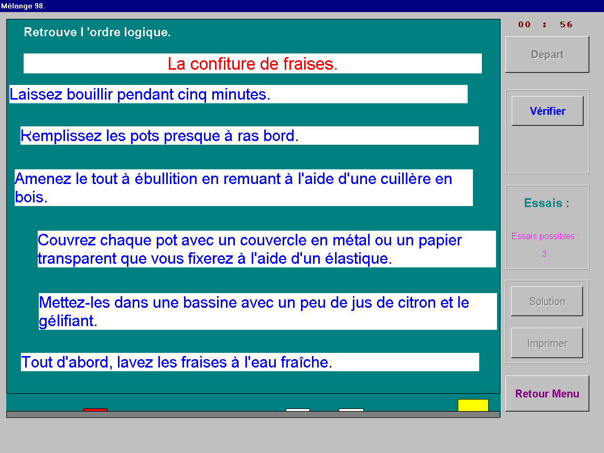Click the timer display showing 00 : 56
Viewport: 604px width, 453px height.
(x=545, y=25)
